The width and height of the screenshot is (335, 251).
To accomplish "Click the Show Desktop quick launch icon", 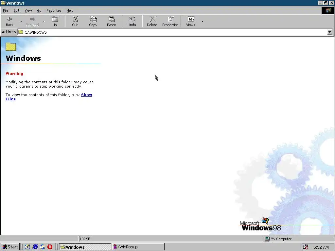I will coord(27,247).
